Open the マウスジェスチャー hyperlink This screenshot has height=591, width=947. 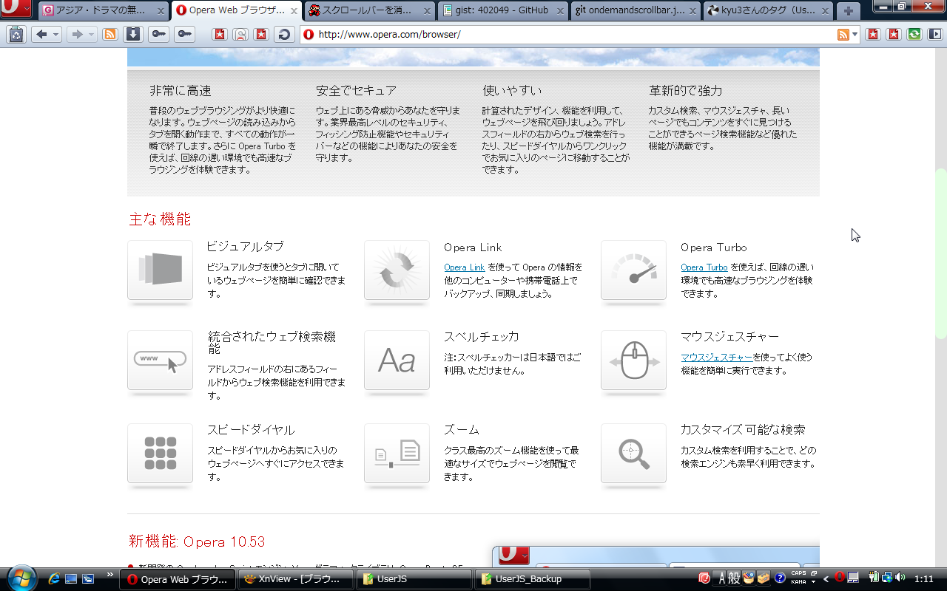tap(717, 358)
